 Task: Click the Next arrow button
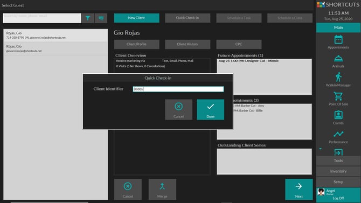[299, 190]
